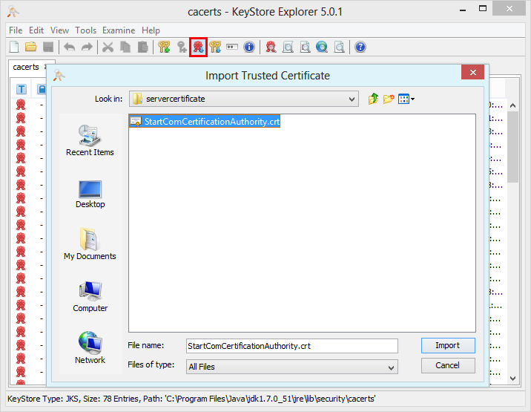The width and height of the screenshot is (531, 412).
Task: Go up one folder level in dialog
Action: click(373, 99)
